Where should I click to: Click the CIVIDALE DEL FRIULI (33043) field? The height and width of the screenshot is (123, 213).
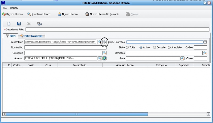tap(41, 58)
